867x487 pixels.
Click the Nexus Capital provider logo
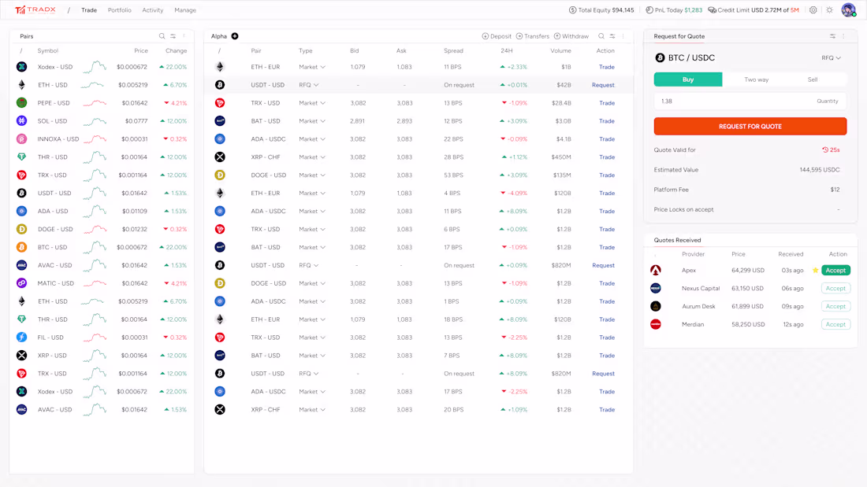coord(655,288)
